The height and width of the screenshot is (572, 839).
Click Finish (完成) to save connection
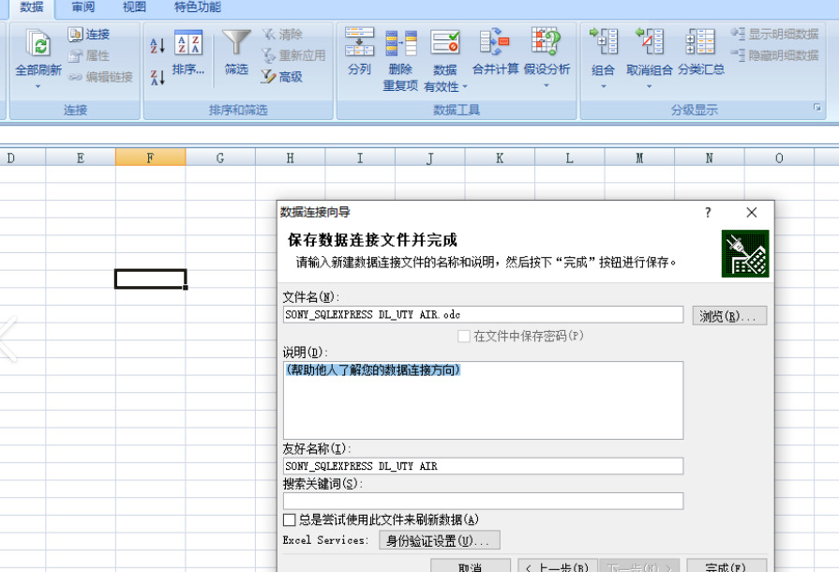click(727, 565)
